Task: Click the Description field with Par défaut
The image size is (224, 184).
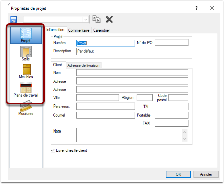Action: coord(132,51)
